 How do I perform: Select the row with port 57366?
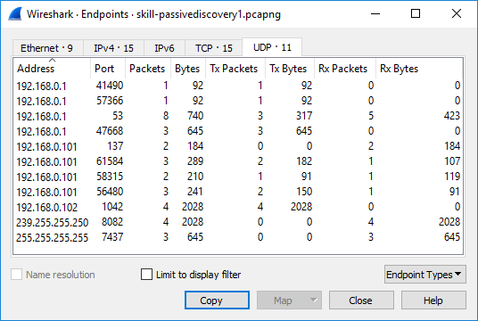point(238,101)
